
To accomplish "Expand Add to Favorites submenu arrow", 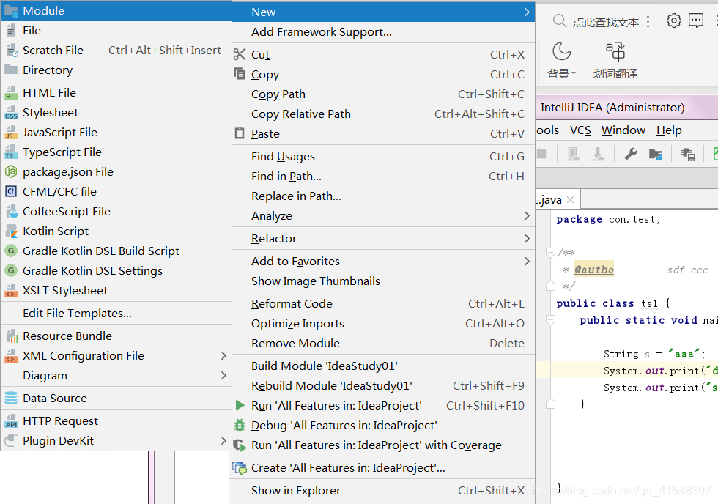I will point(527,261).
